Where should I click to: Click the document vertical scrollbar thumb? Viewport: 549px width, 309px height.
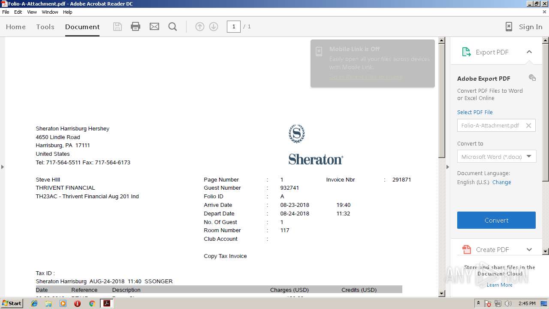tap(442, 101)
